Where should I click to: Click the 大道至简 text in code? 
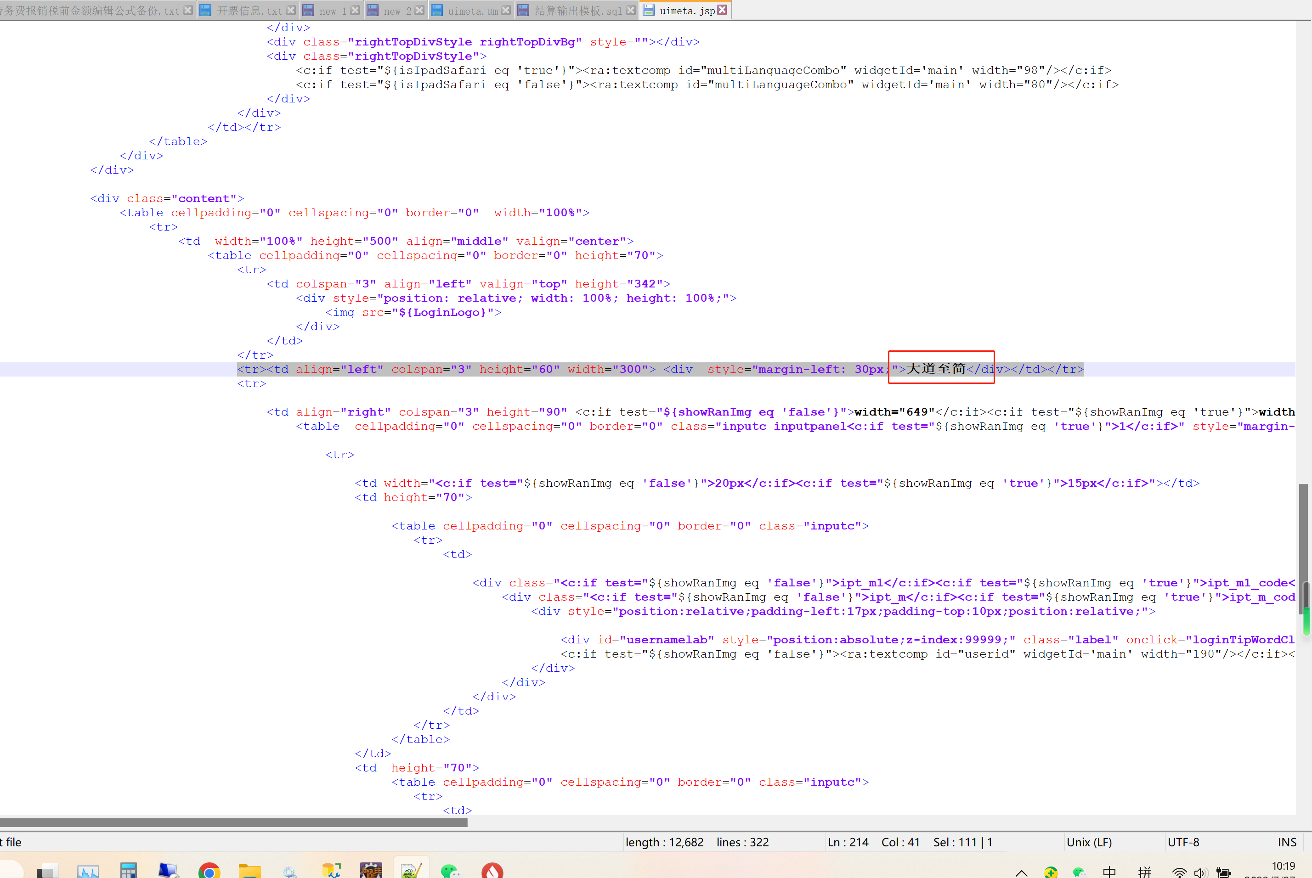(936, 368)
